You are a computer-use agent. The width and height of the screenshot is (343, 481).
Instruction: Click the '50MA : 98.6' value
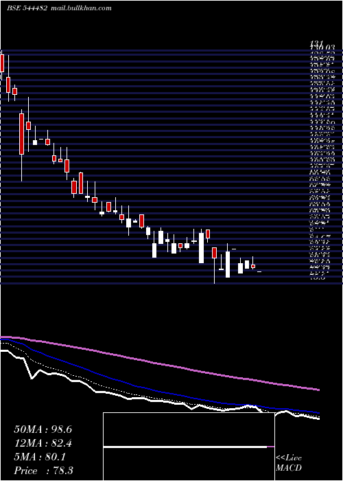43,429
